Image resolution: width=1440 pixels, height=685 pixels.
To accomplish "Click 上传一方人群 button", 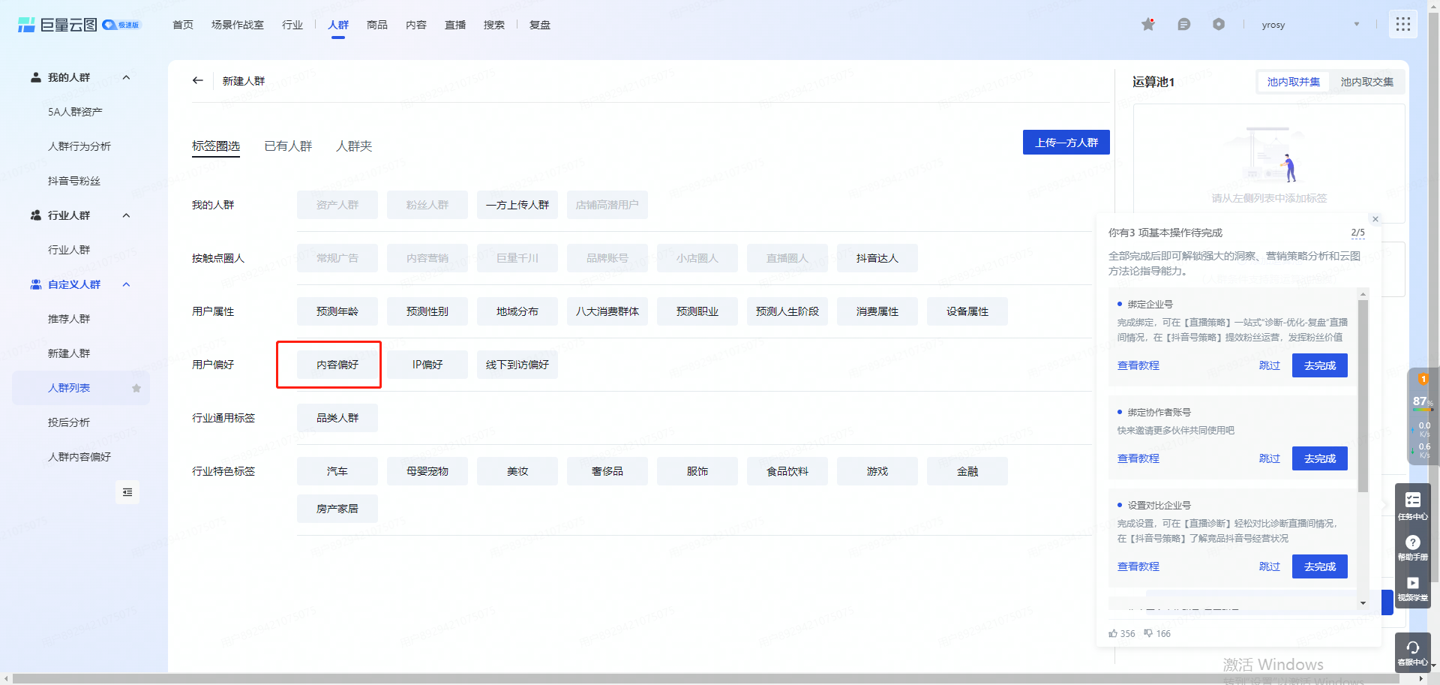I will coord(1066,143).
